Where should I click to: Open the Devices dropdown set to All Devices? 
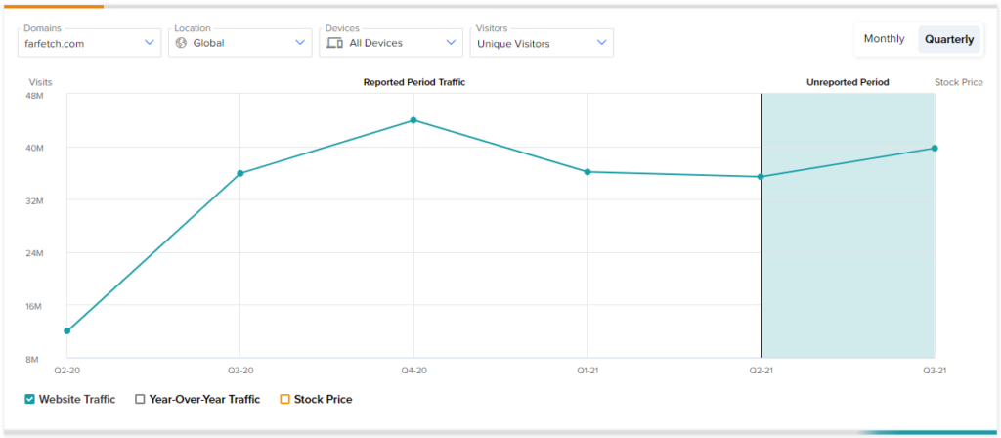[x=391, y=43]
